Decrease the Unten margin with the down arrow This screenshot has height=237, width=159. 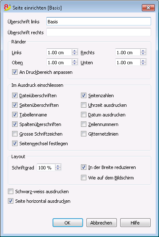[x=143, y=64]
